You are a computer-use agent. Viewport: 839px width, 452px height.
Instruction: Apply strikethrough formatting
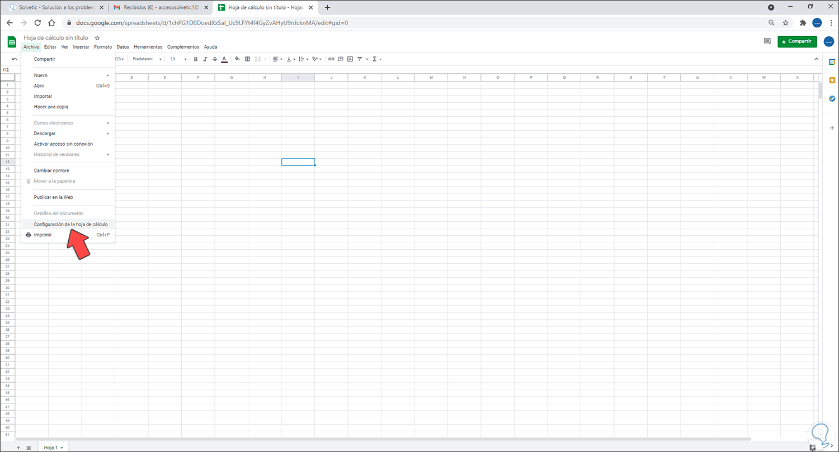point(215,59)
